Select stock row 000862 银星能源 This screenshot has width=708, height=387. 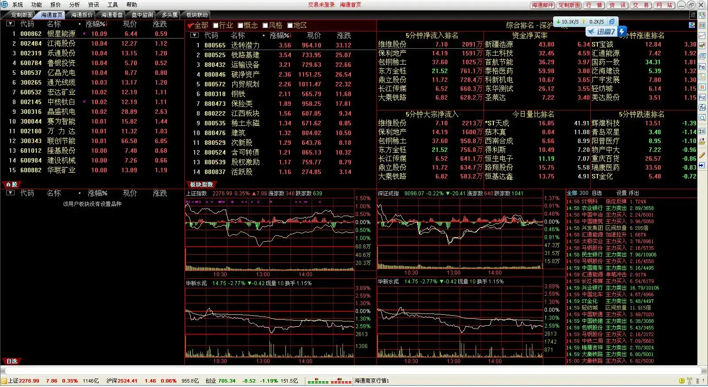(x=92, y=34)
